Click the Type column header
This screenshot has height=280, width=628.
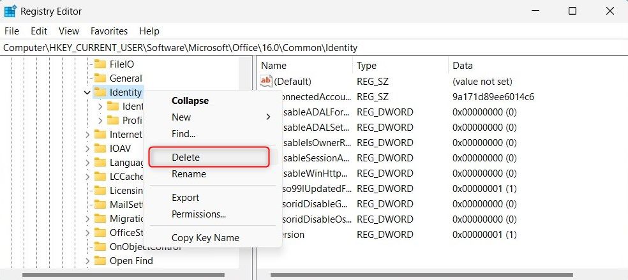coord(367,65)
